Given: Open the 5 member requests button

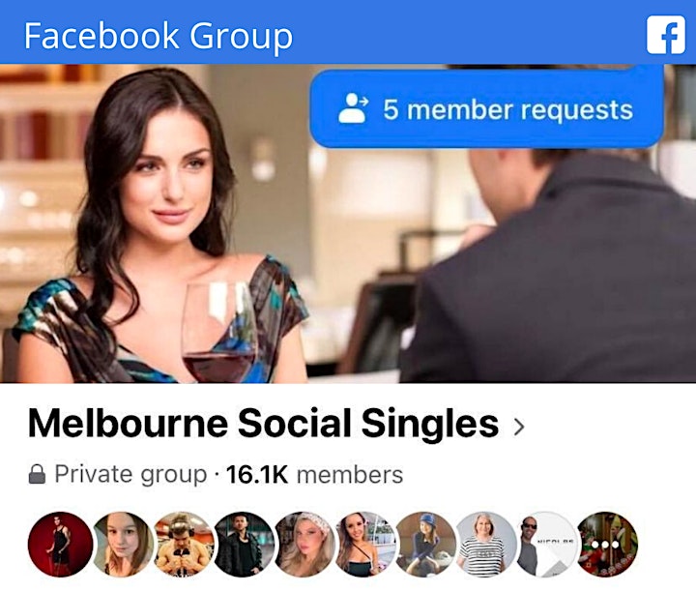Looking at the screenshot, I should click(x=486, y=108).
